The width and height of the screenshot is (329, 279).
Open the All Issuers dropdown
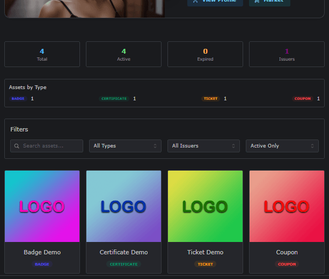click(203, 146)
